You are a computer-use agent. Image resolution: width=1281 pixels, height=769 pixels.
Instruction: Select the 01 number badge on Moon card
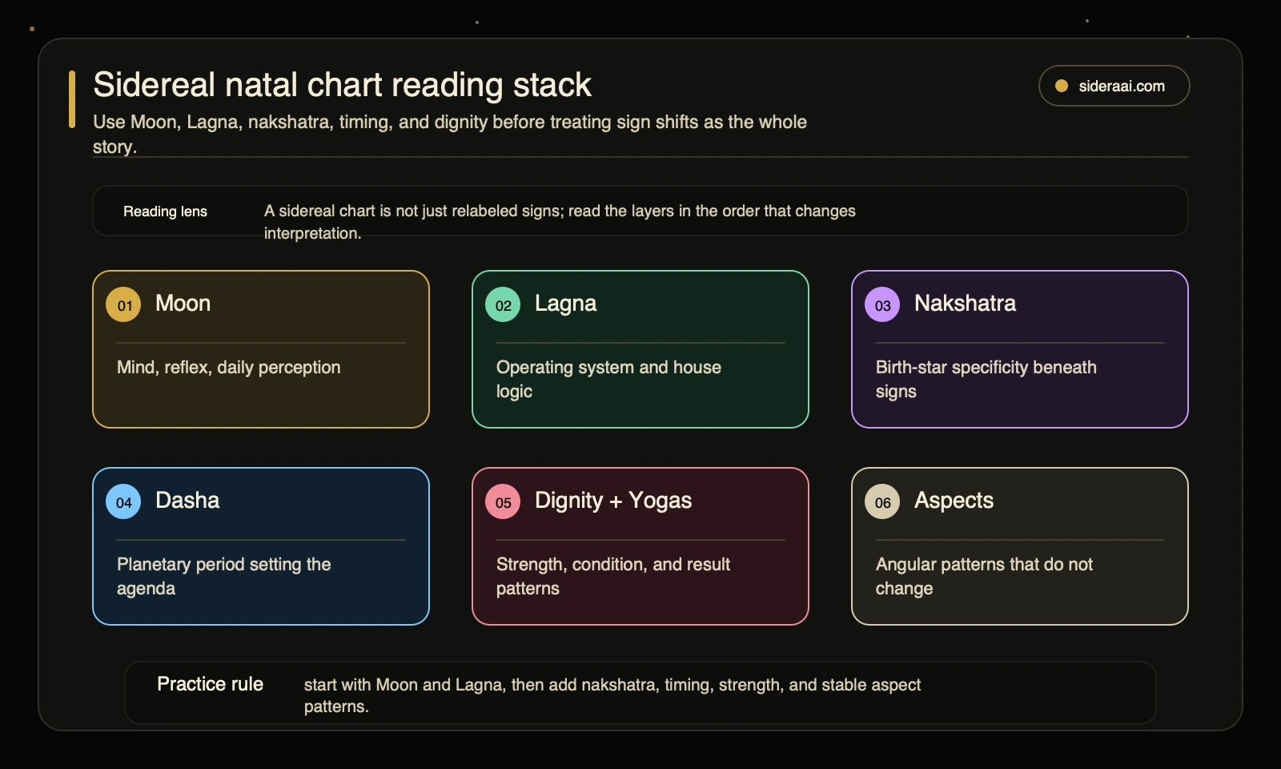123,304
